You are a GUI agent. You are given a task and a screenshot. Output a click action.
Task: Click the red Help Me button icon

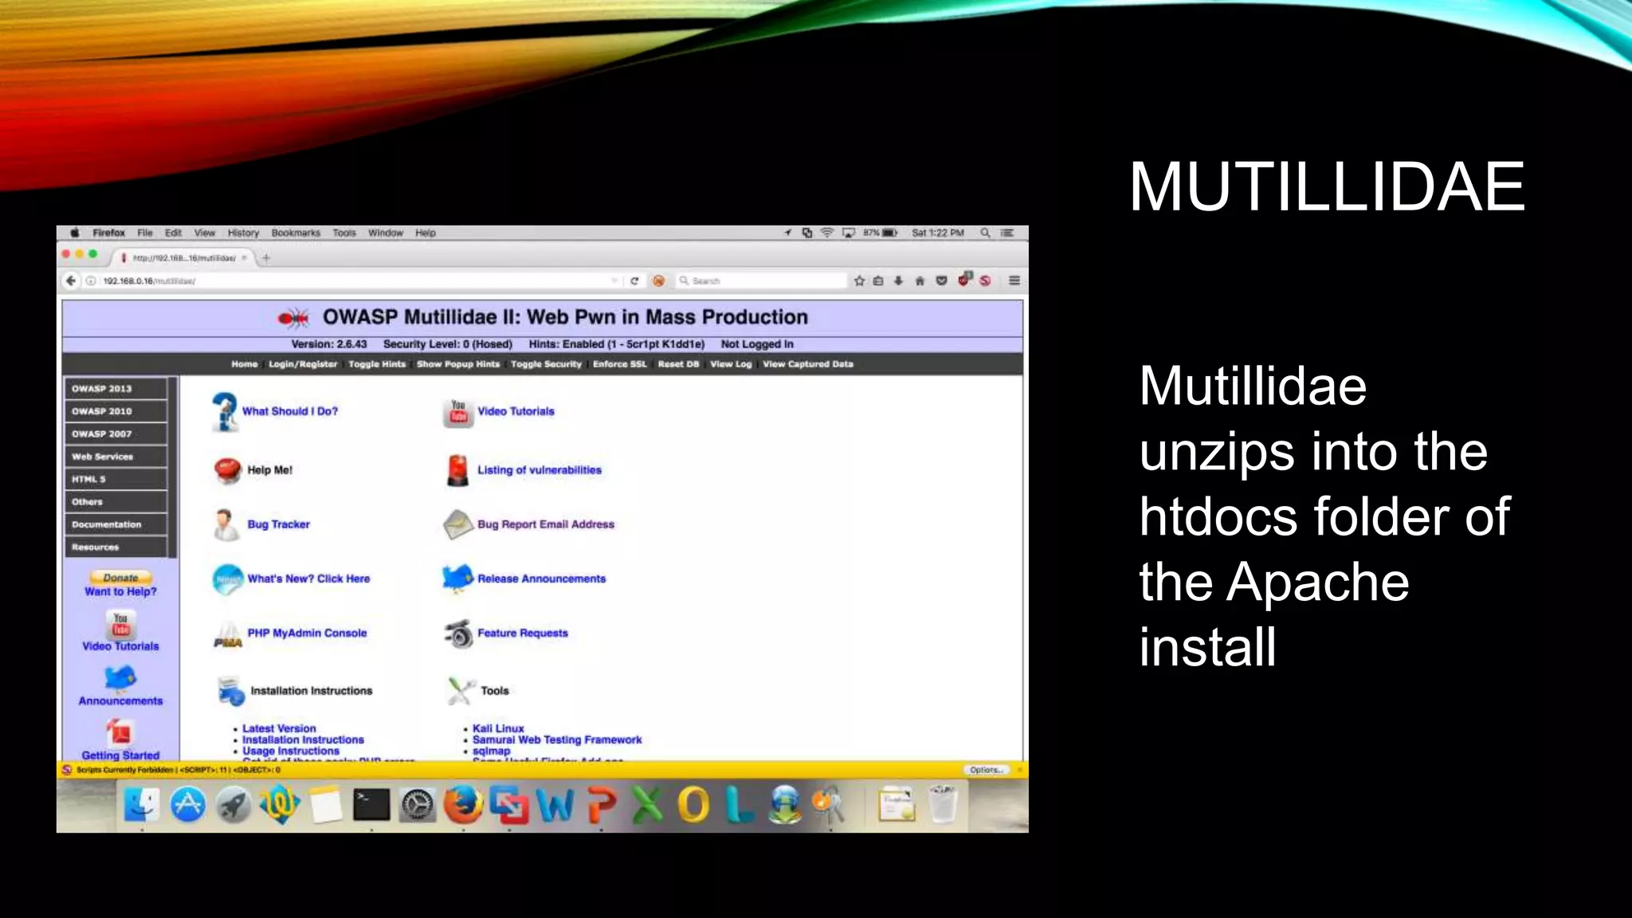pos(227,470)
